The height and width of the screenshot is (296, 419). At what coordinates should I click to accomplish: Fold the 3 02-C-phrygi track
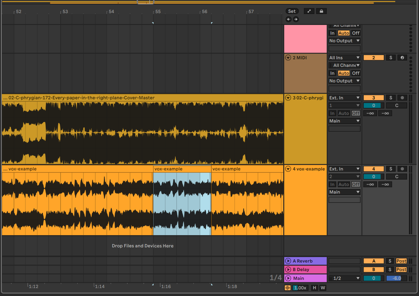click(x=288, y=98)
